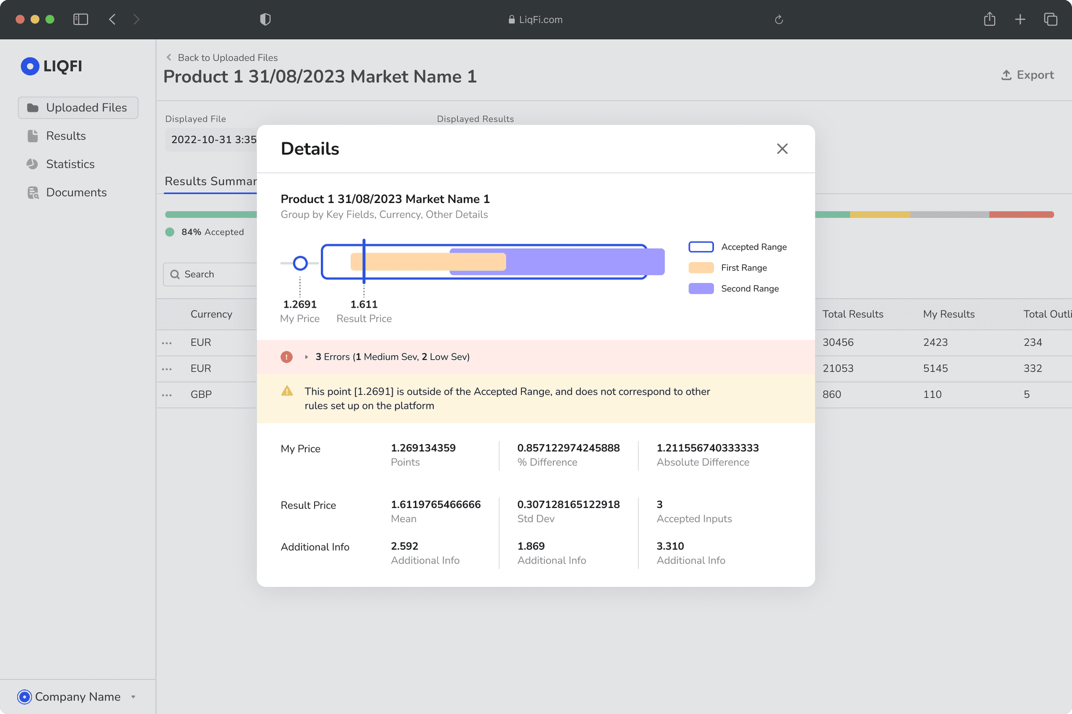Click the 5145 my results cell
This screenshot has width=1072, height=714.
coord(935,368)
